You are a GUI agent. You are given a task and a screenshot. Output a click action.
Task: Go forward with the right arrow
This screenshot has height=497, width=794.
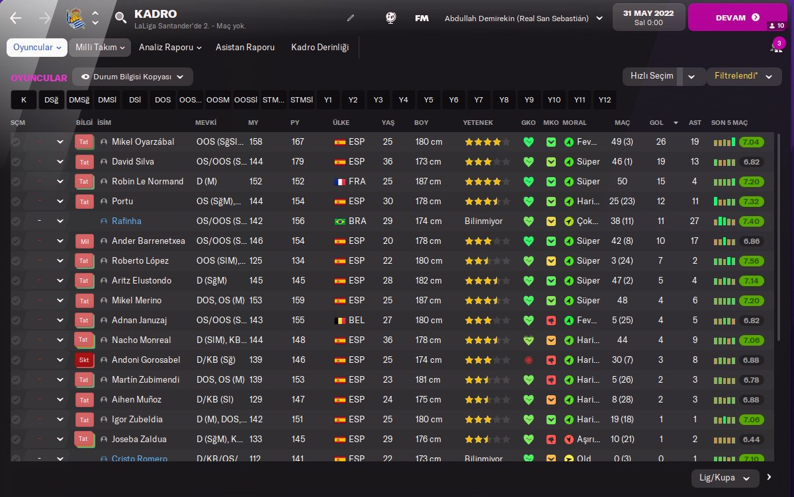45,18
